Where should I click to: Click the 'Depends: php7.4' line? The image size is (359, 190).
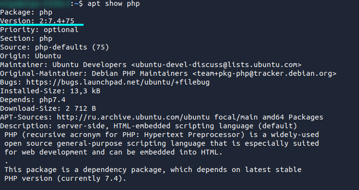tap(33, 100)
